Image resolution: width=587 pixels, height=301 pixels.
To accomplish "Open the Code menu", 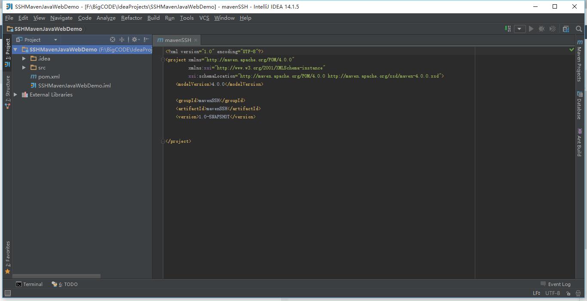I will tap(85, 18).
